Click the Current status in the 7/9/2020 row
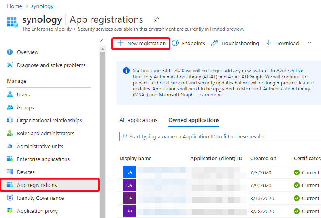The image size is (321, 218). (310, 186)
